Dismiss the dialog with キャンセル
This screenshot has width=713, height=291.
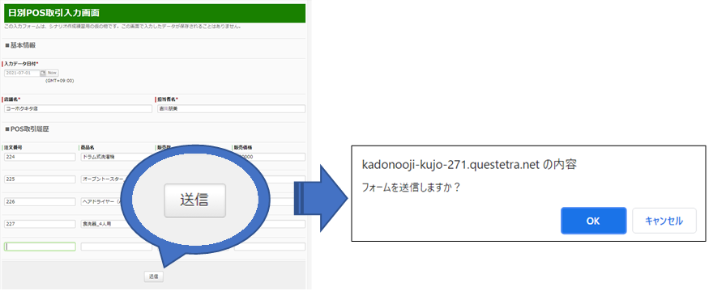(664, 221)
